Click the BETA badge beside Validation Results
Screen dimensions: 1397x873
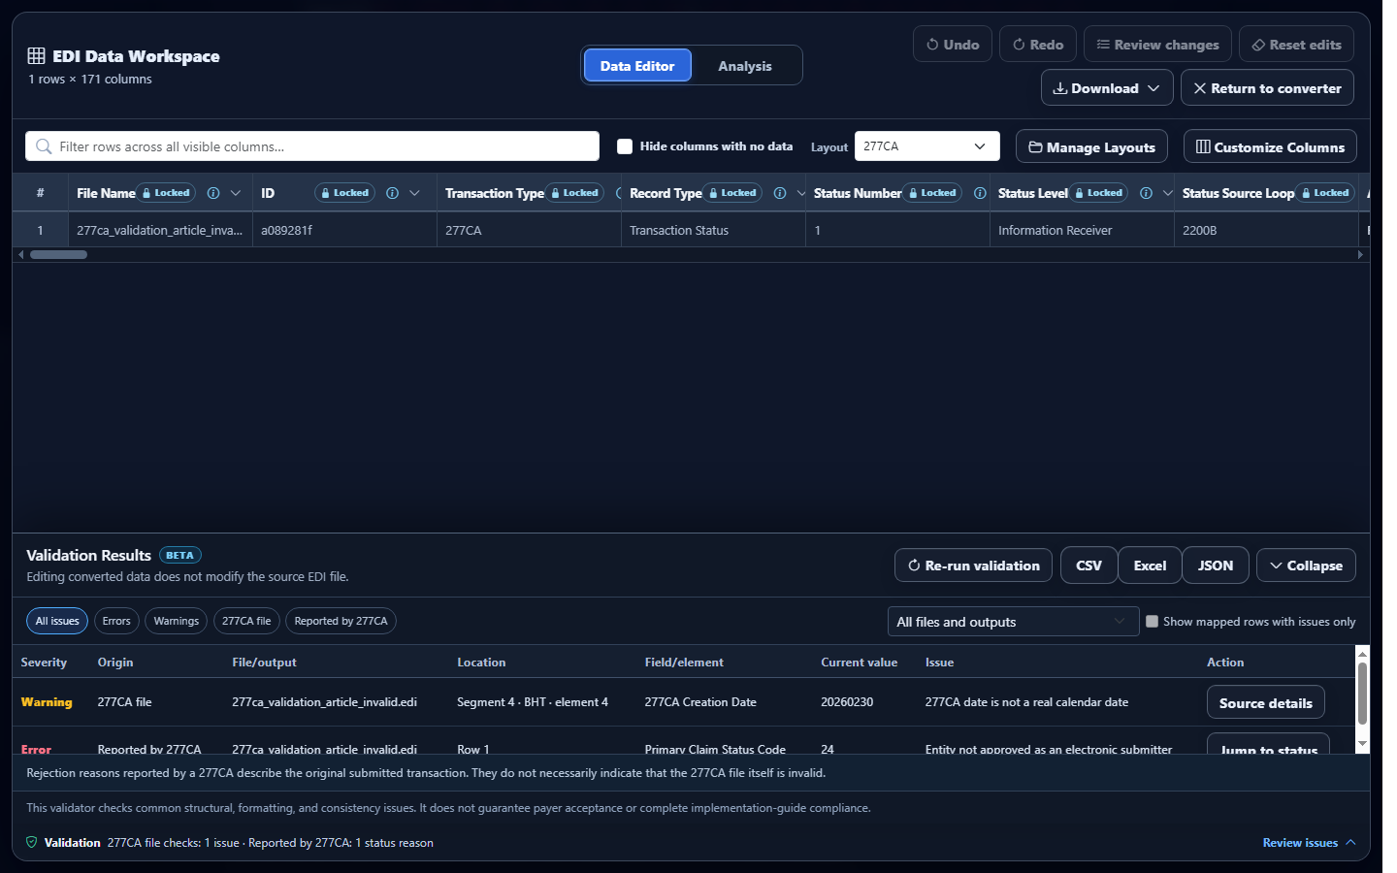[179, 556]
